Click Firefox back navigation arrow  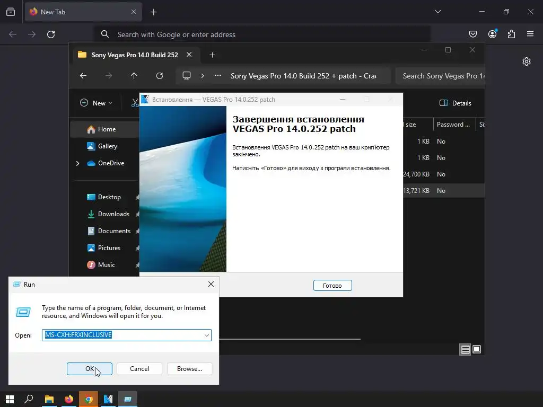pyautogui.click(x=13, y=34)
